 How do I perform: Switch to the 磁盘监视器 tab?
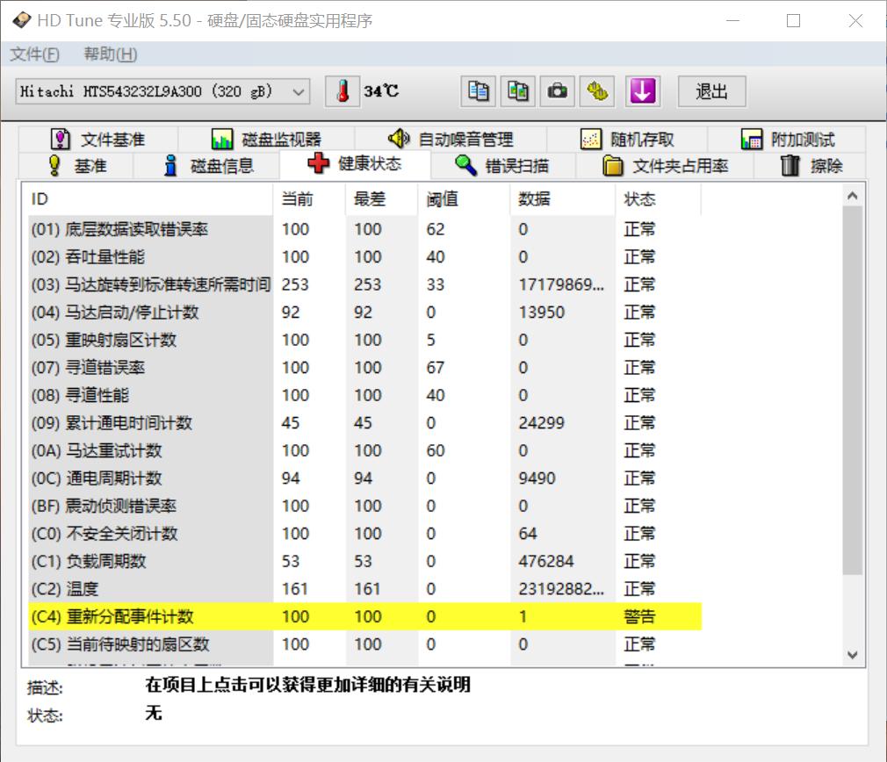pyautogui.click(x=266, y=139)
